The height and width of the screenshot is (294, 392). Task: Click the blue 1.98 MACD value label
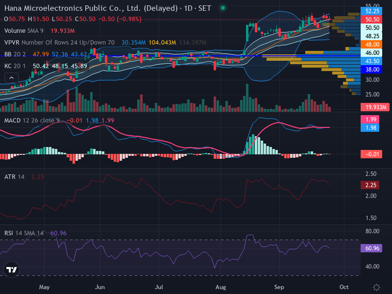click(x=370, y=128)
